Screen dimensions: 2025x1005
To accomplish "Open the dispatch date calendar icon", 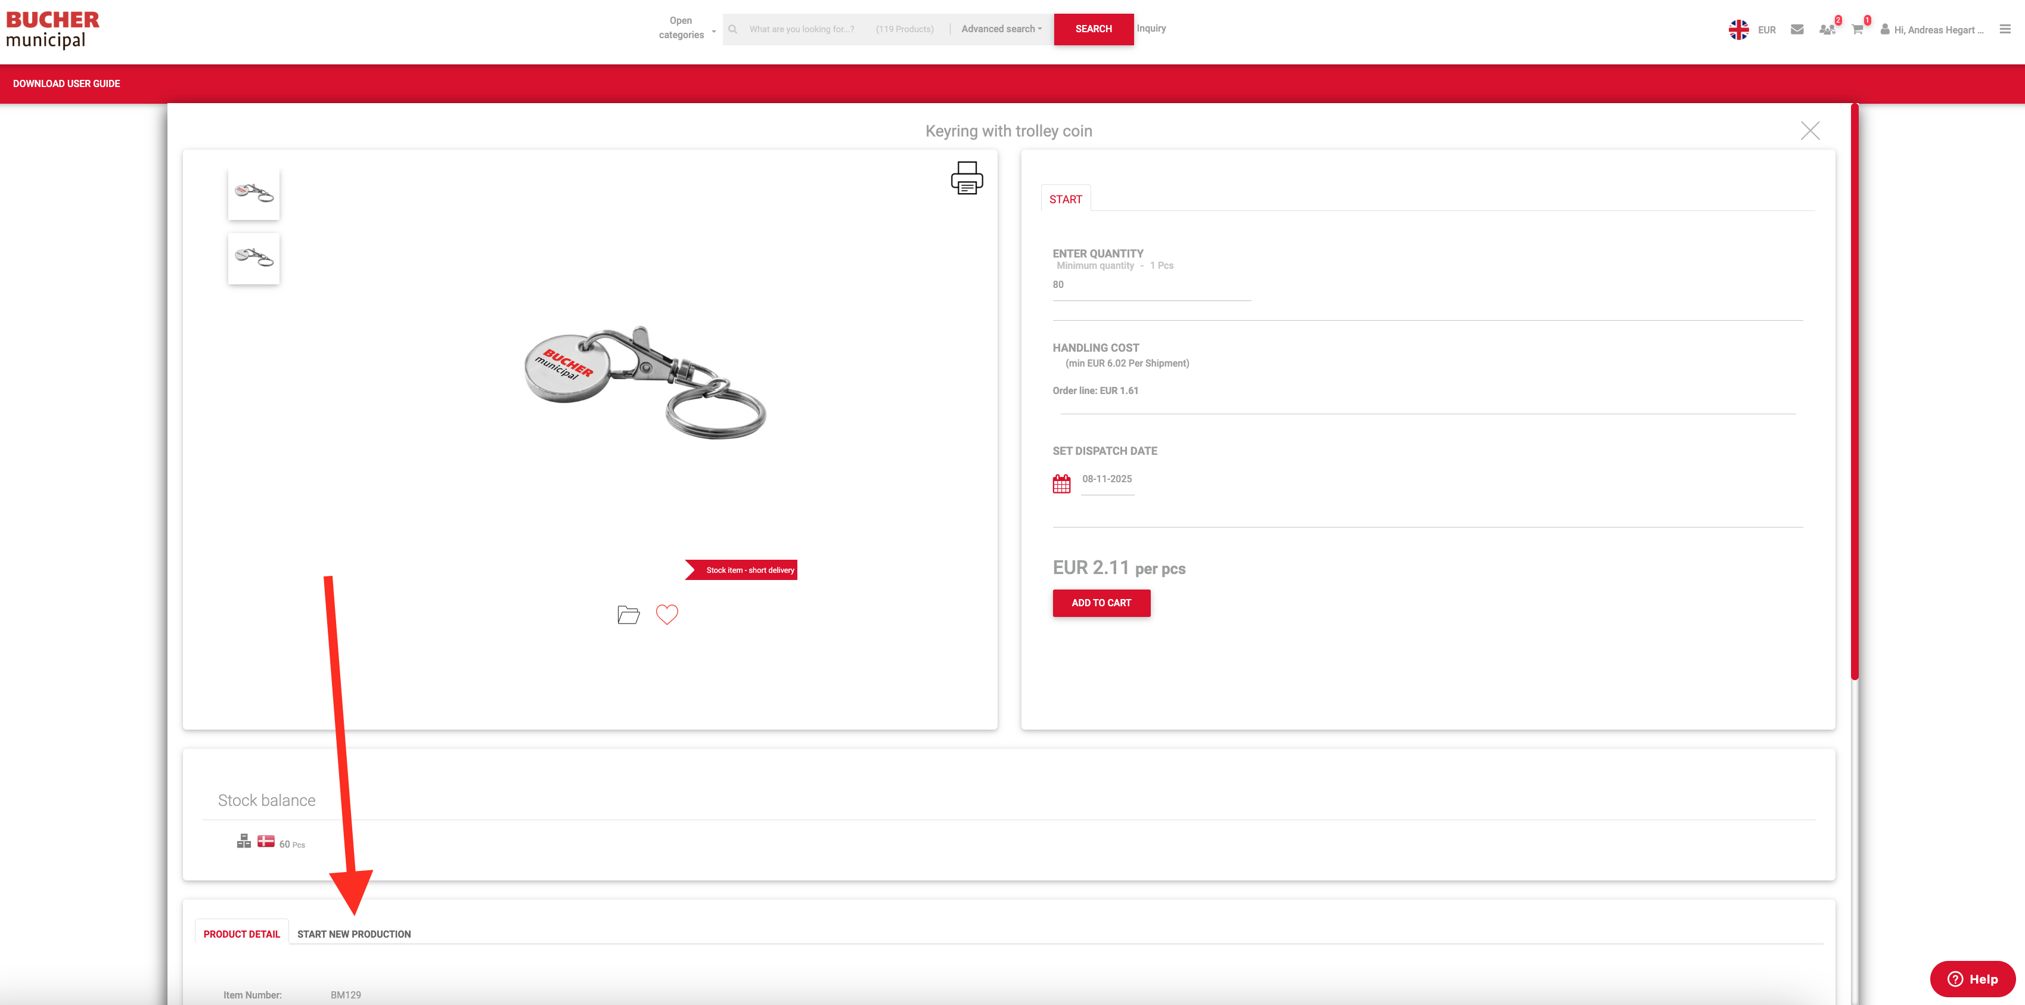I will click(1061, 483).
